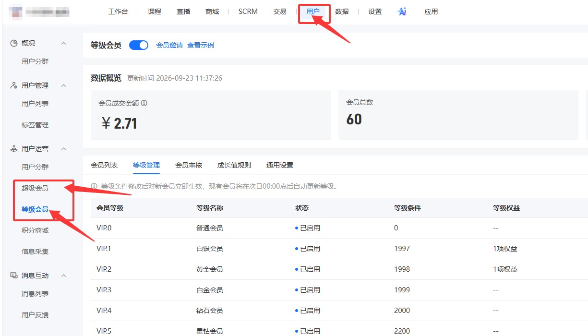
Task: Open the AI assistant icon in top navigation
Action: [402, 12]
